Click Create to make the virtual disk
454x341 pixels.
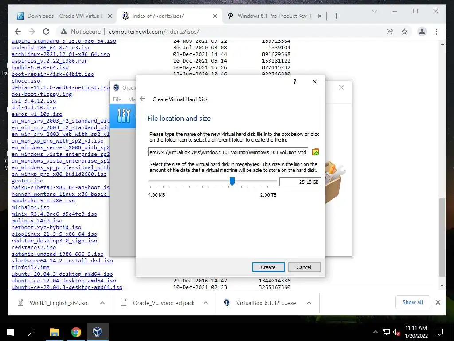[268, 267]
